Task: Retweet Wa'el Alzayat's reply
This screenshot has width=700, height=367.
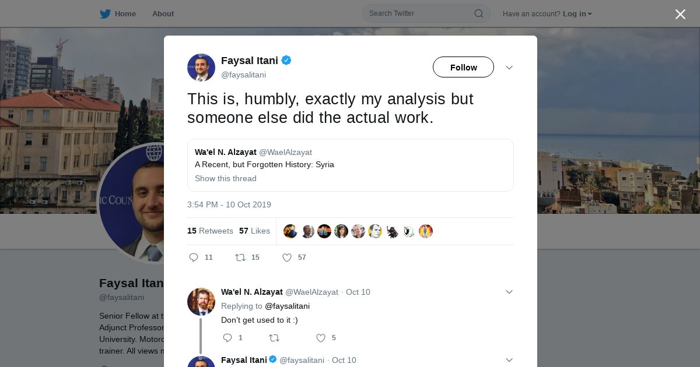Action: (x=274, y=338)
